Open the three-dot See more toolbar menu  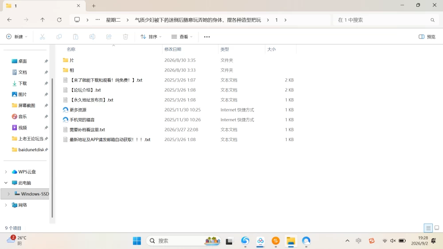pyautogui.click(x=207, y=37)
